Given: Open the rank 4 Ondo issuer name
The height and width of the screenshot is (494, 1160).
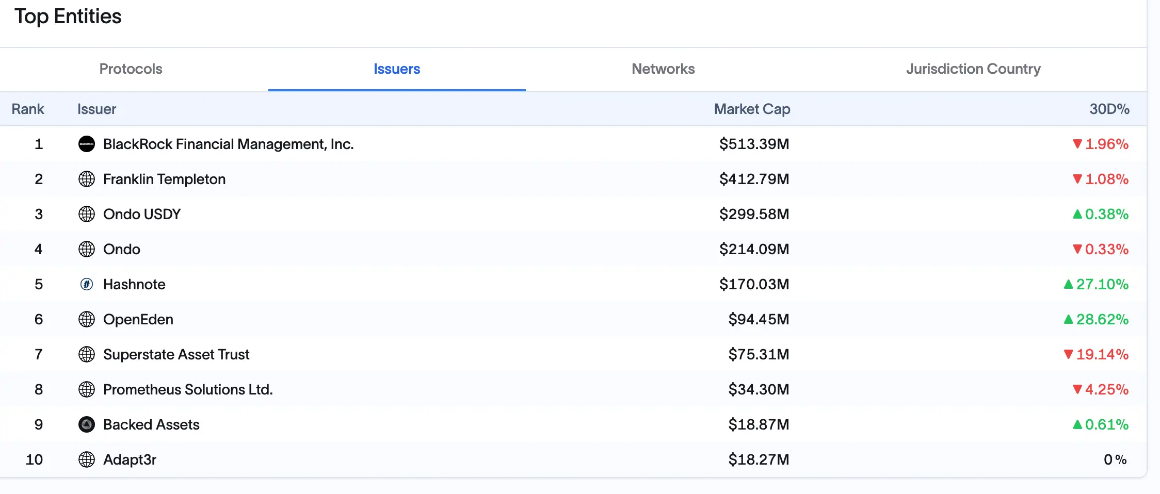Looking at the screenshot, I should pos(122,250).
